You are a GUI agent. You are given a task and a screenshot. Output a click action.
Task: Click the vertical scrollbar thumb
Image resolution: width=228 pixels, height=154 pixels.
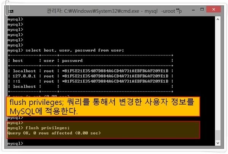218,135
